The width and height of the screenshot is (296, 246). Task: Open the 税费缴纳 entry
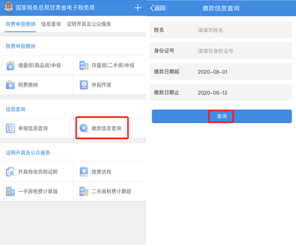pos(36,85)
